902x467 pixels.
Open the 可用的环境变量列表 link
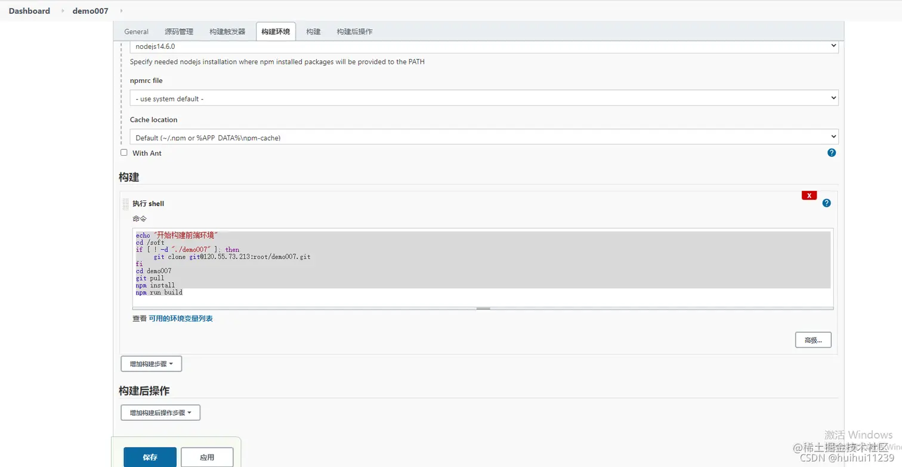(x=181, y=318)
